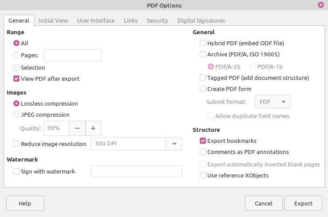Uncheck View PDF after export

click(x=17, y=79)
